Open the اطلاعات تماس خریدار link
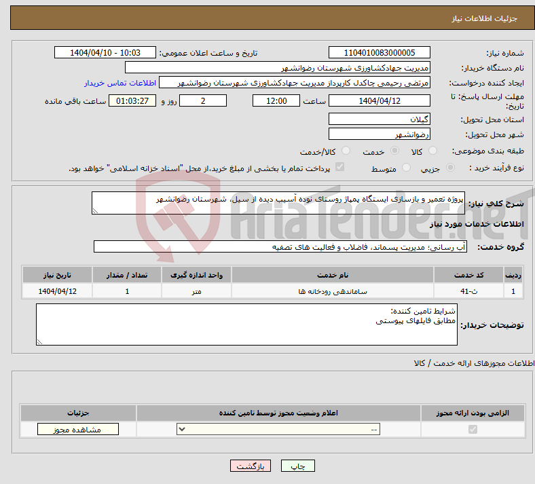 [x=120, y=83]
